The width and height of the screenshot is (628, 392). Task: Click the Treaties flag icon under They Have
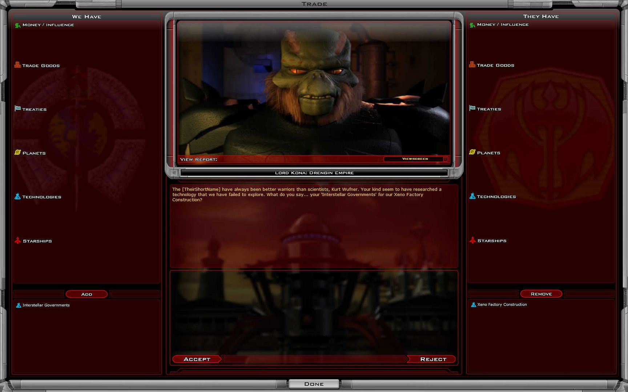[x=472, y=108]
